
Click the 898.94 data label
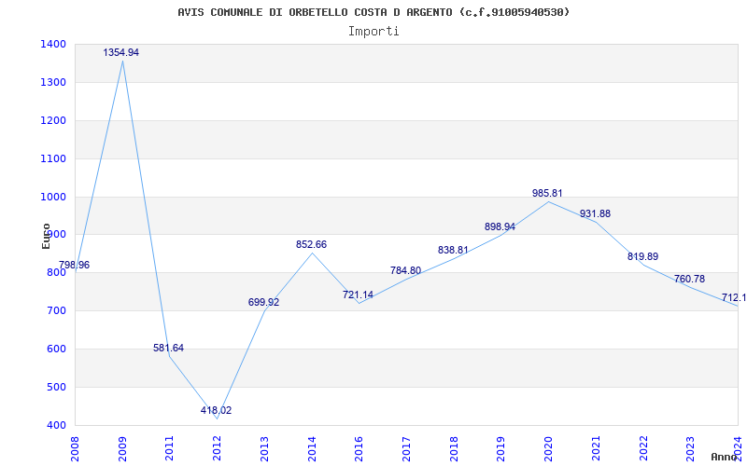click(500, 227)
